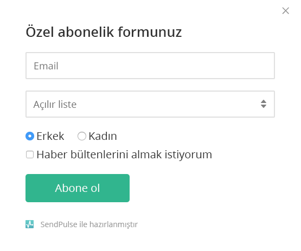Click the SendPulse pulse logo icon
The width and height of the screenshot is (301, 251).
click(x=30, y=224)
